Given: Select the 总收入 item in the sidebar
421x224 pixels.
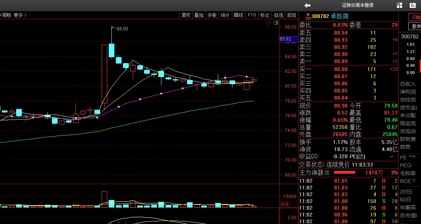Looking at the screenshot, I should [x=407, y=84].
